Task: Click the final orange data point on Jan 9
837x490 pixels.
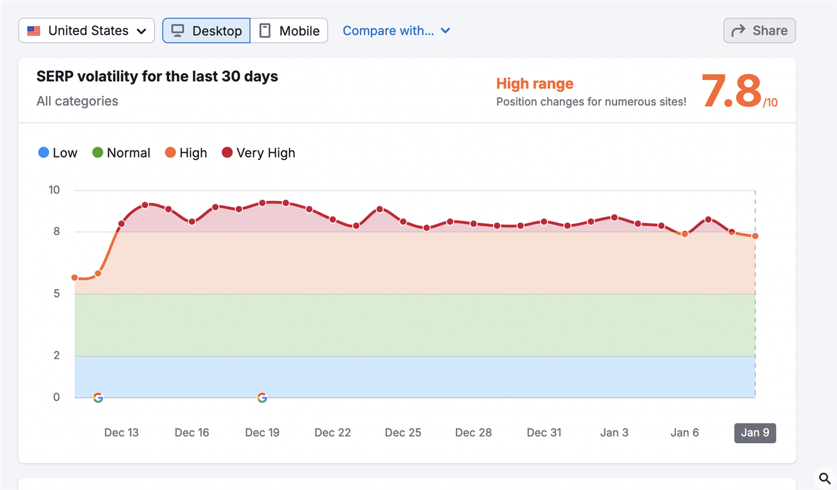Action: 755,236
